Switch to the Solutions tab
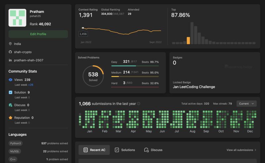Image resolution: width=265 pixels, height=163 pixels. coord(125,150)
